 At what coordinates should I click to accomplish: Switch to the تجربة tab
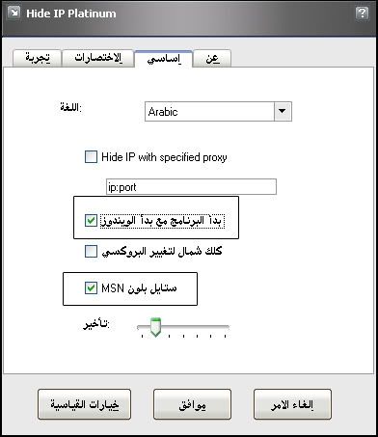click(x=37, y=58)
